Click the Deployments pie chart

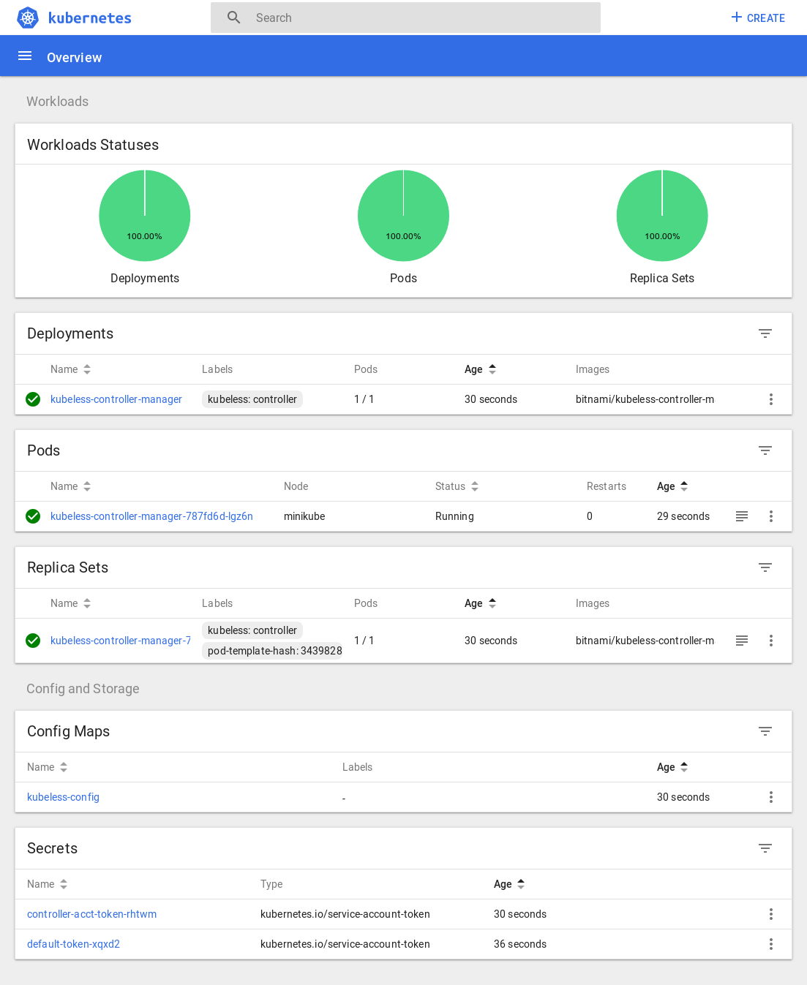145,216
